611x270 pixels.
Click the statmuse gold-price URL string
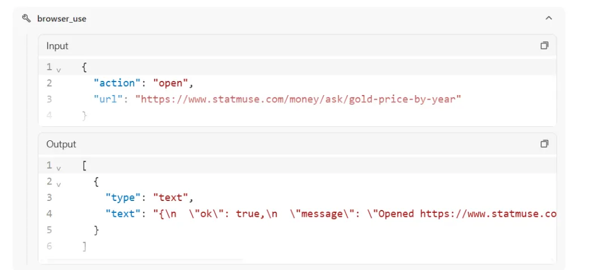pyautogui.click(x=298, y=99)
